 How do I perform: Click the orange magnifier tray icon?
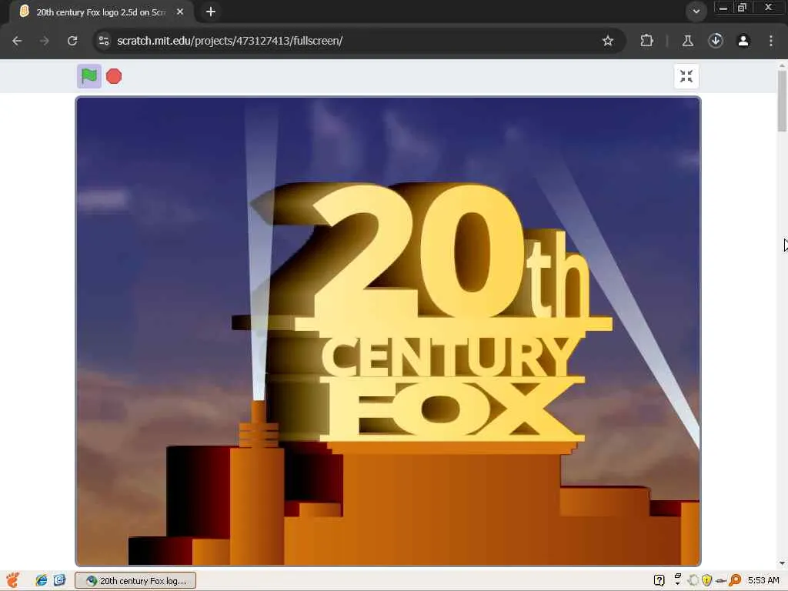click(x=735, y=580)
